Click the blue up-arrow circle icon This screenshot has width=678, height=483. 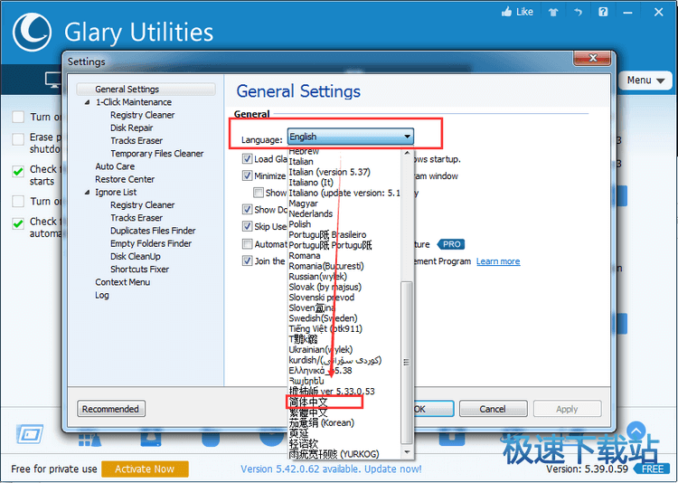(636, 431)
